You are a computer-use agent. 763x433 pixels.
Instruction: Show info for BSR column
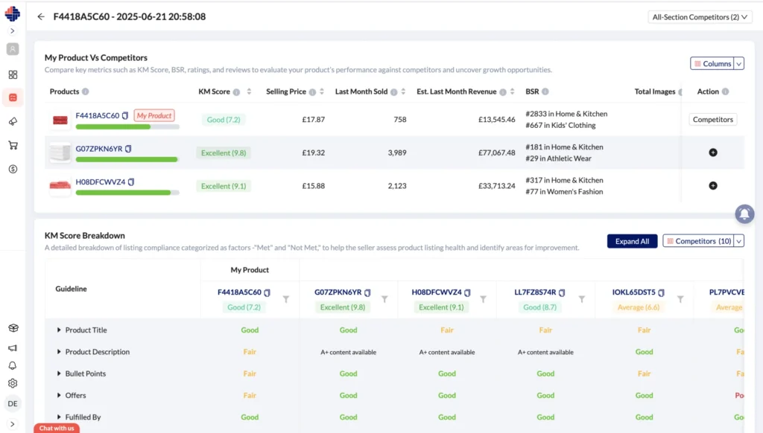click(545, 92)
